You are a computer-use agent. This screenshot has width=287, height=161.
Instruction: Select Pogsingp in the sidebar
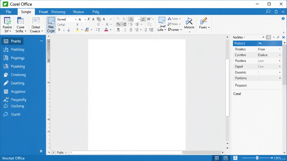[14, 58]
